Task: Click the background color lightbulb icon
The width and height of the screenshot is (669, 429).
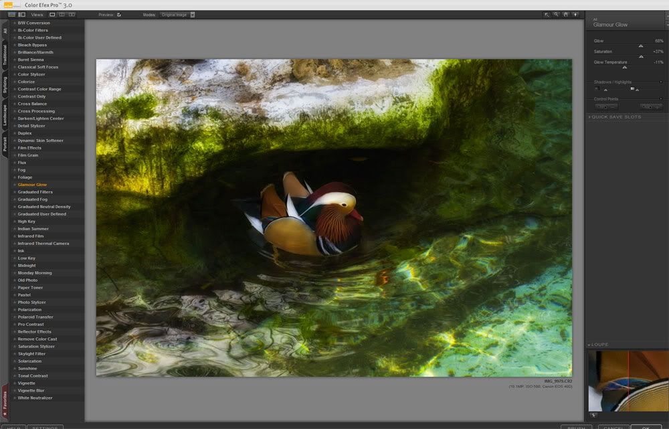Action: click(575, 14)
